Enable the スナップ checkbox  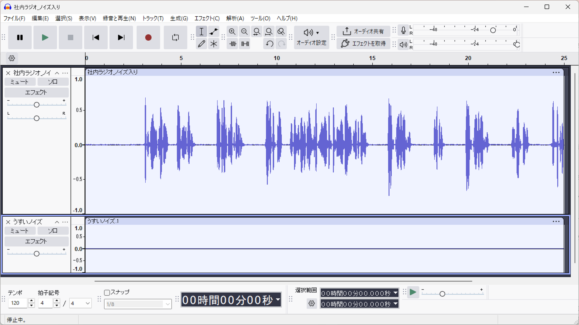(107, 292)
